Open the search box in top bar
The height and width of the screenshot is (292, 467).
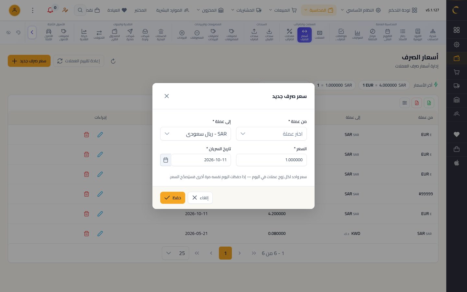pyautogui.click(x=80, y=10)
